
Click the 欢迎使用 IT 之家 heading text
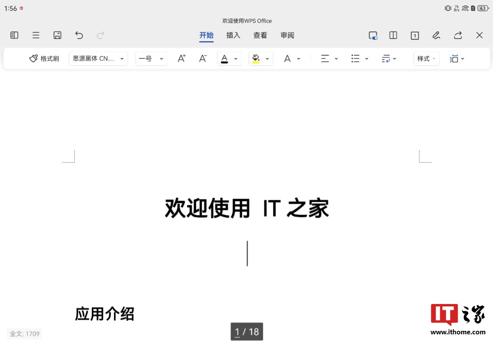247,208
